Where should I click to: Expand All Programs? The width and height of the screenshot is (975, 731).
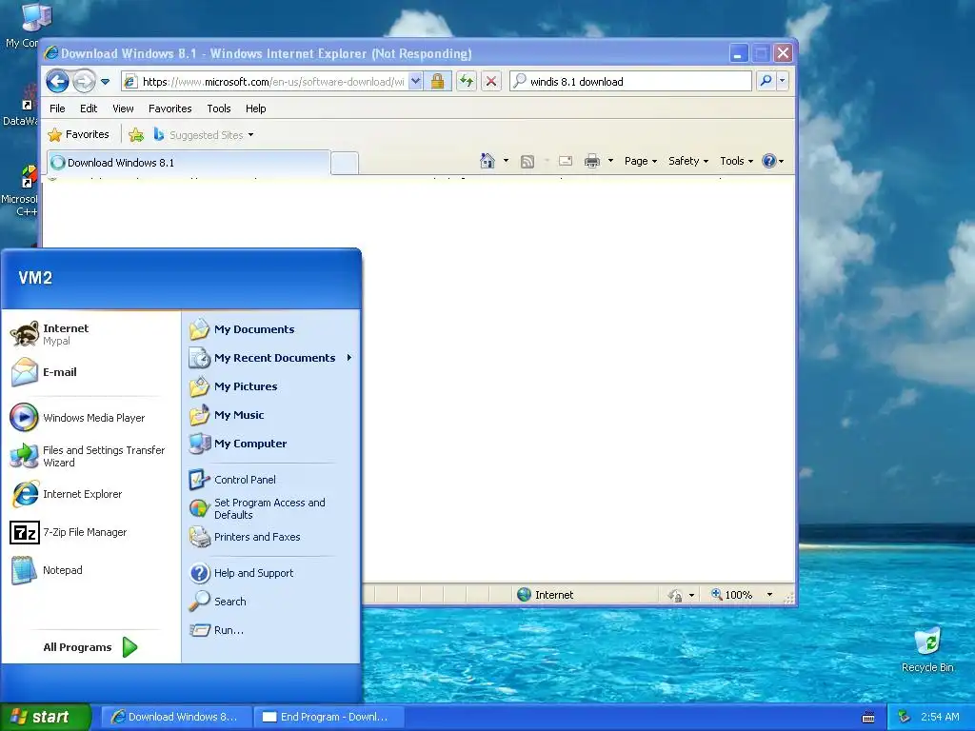90,647
